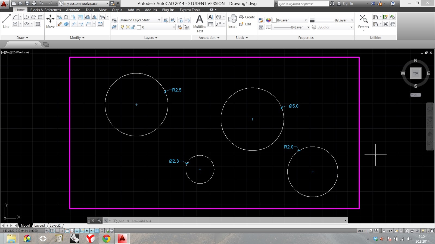Activate the Move tool
435x244 pixels.
pyautogui.click(x=50, y=21)
